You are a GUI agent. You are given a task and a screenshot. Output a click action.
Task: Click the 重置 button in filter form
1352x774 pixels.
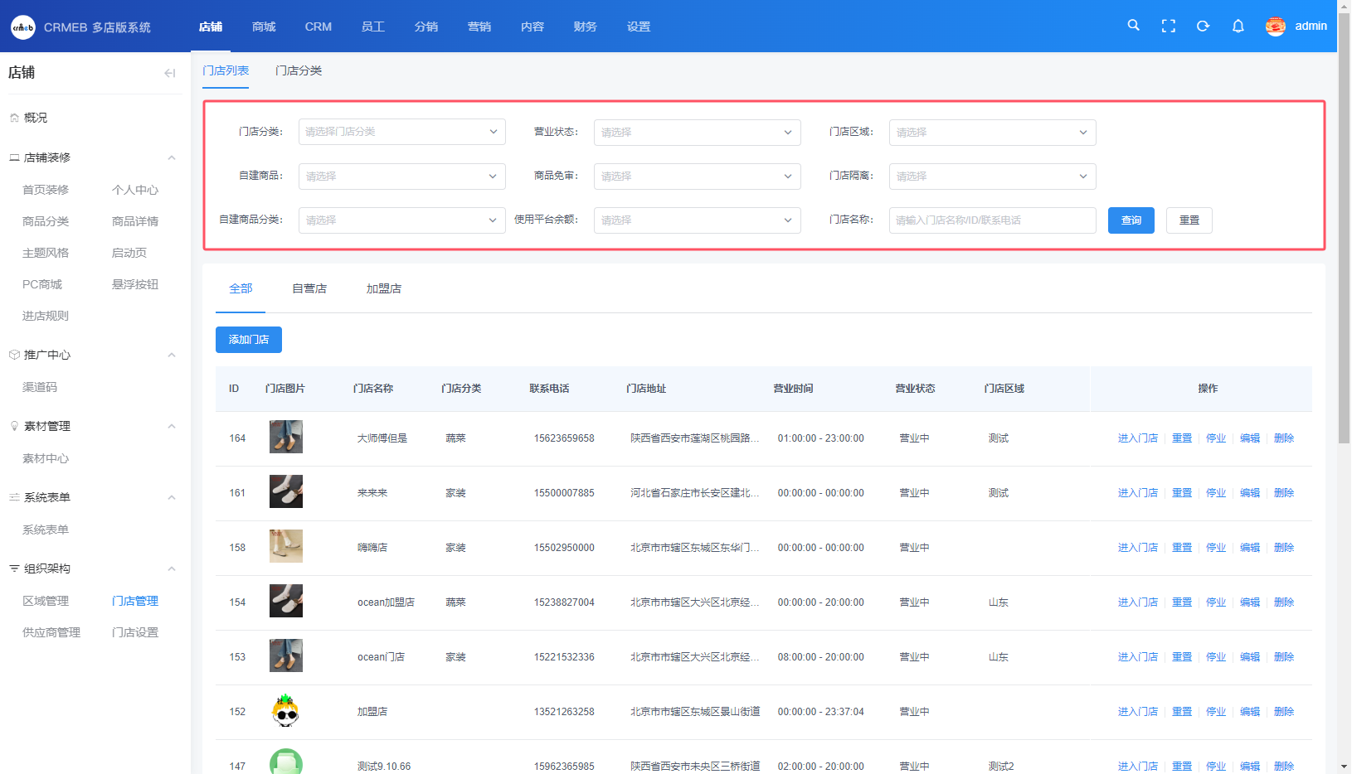pyautogui.click(x=1189, y=220)
